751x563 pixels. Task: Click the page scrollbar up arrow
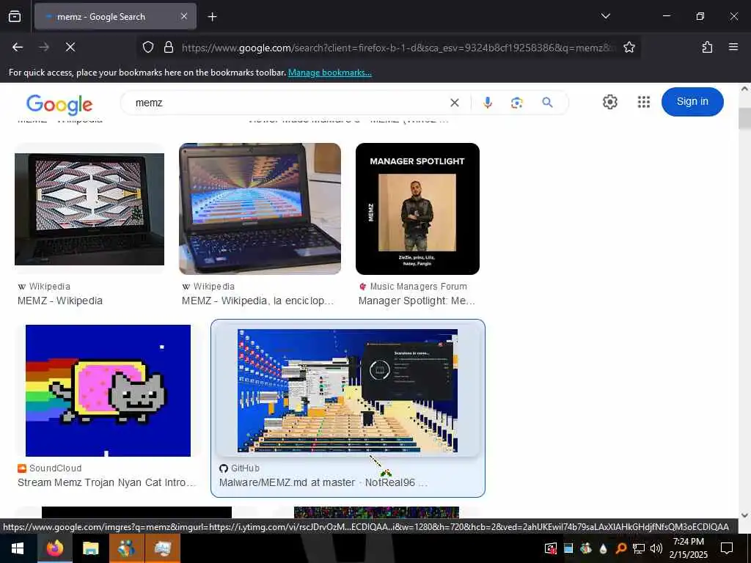pos(744,89)
